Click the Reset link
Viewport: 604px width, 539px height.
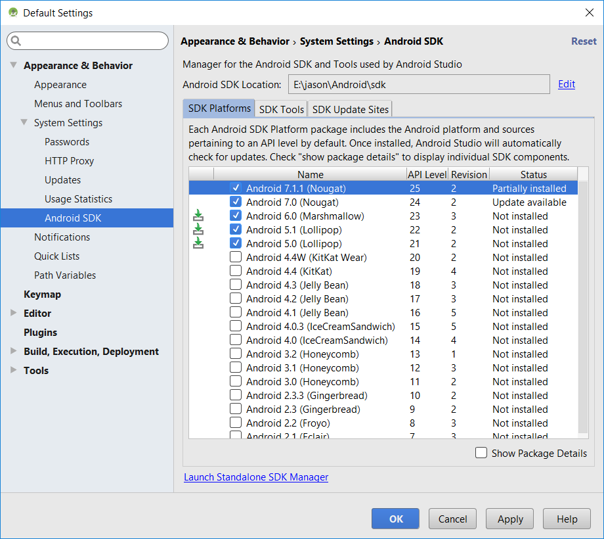(584, 41)
